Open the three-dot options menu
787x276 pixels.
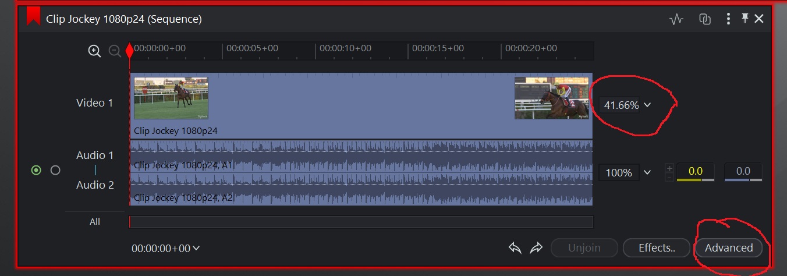[x=728, y=19]
